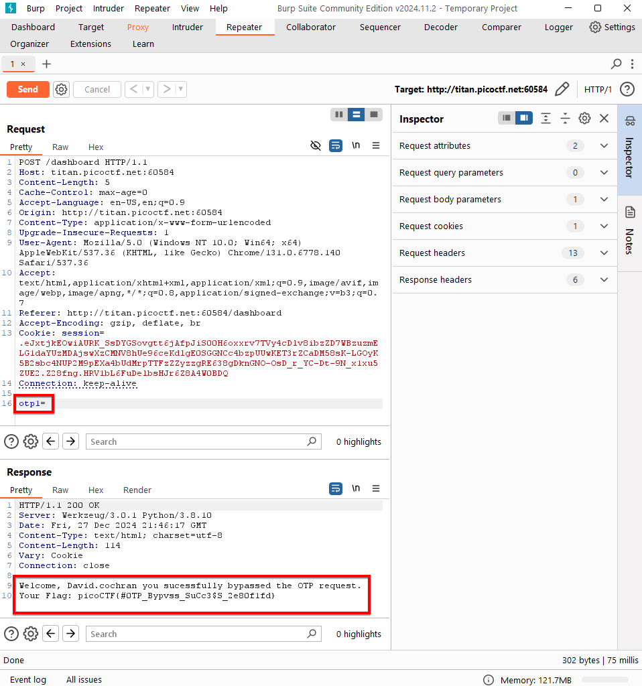Click the Response search input field
642x686 pixels.
204,634
